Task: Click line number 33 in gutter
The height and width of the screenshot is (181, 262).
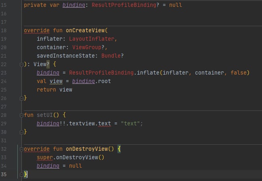Action: pos(4,158)
